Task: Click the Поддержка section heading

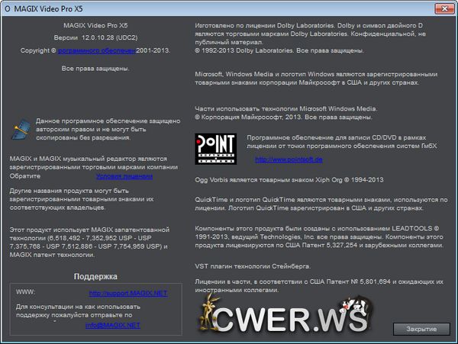Action: 95,276
